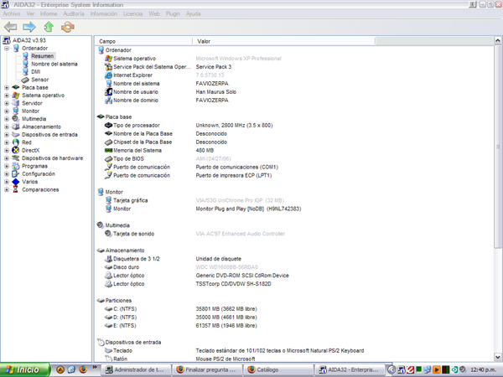Expand the Sistema operativo tree node

coord(7,96)
